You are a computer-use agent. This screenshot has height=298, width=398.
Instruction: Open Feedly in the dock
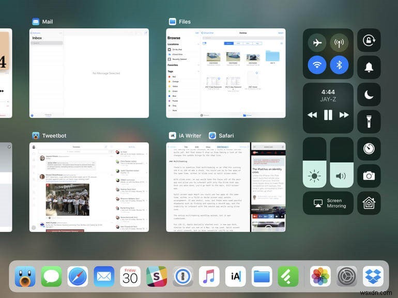(x=288, y=276)
